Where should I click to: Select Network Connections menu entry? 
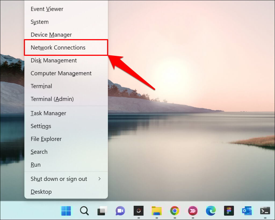click(x=66, y=47)
